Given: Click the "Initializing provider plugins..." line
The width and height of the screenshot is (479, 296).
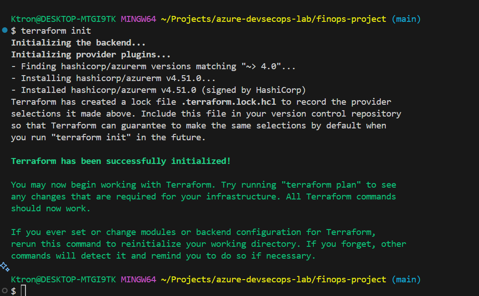Looking at the screenshot, I should [91, 55].
